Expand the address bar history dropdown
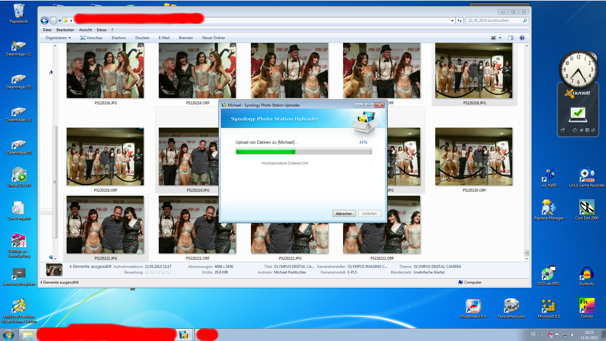606x341 pixels. pos(452,21)
